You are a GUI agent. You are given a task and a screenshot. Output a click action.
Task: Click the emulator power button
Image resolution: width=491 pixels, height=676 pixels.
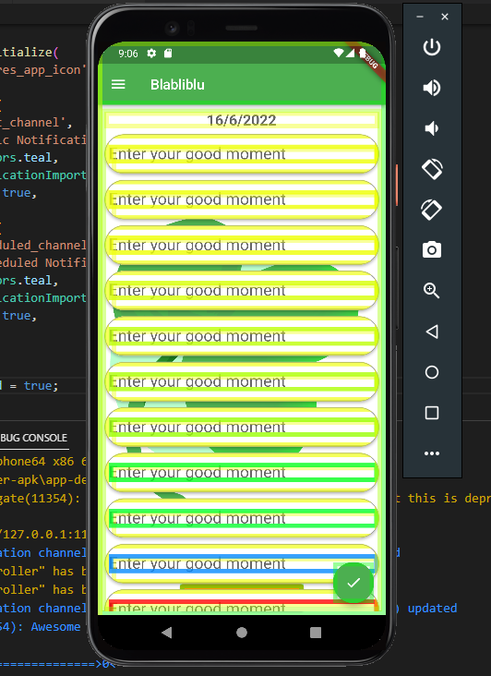[x=432, y=47]
